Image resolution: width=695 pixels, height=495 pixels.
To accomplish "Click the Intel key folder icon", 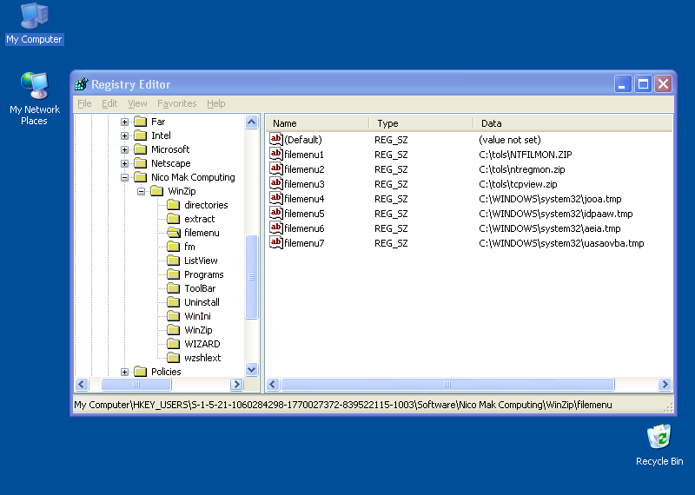I will [141, 135].
